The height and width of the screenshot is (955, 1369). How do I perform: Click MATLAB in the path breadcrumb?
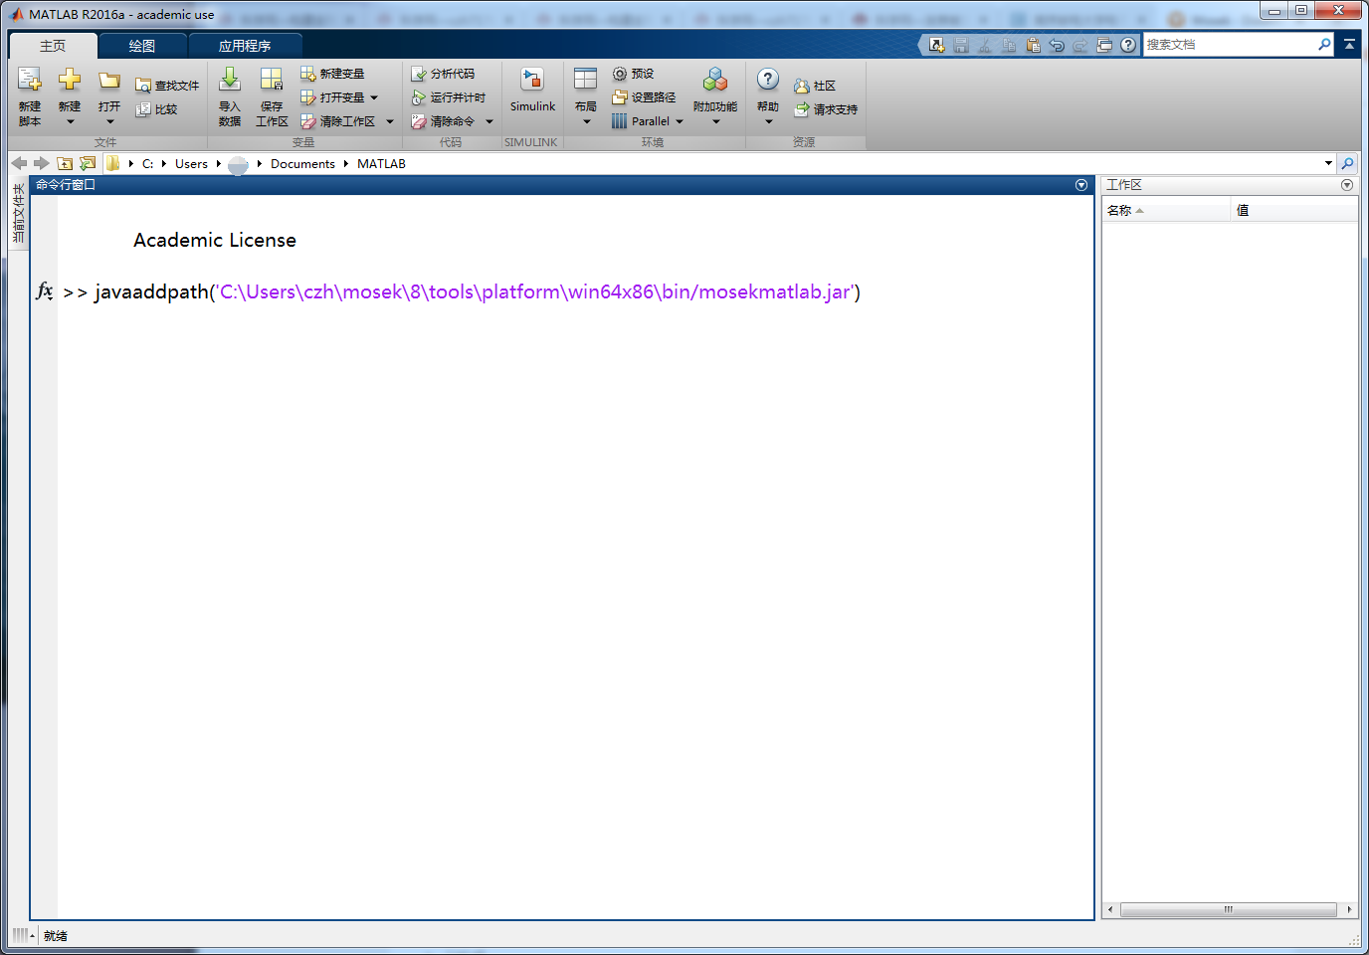(381, 164)
